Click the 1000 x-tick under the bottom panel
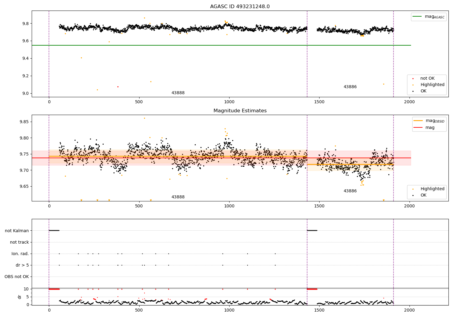Screen dimensions: 453x317 point(229,310)
